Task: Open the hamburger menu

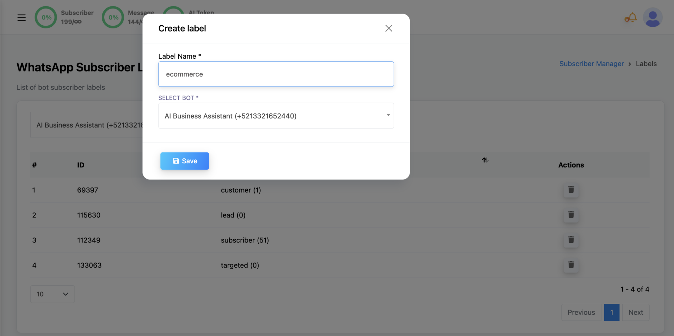Action: (21, 17)
